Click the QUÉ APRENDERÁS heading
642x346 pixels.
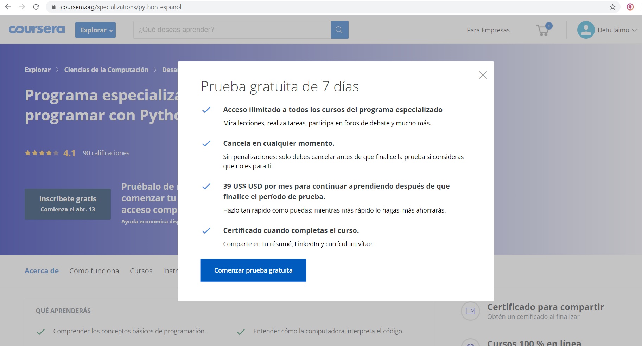click(63, 311)
